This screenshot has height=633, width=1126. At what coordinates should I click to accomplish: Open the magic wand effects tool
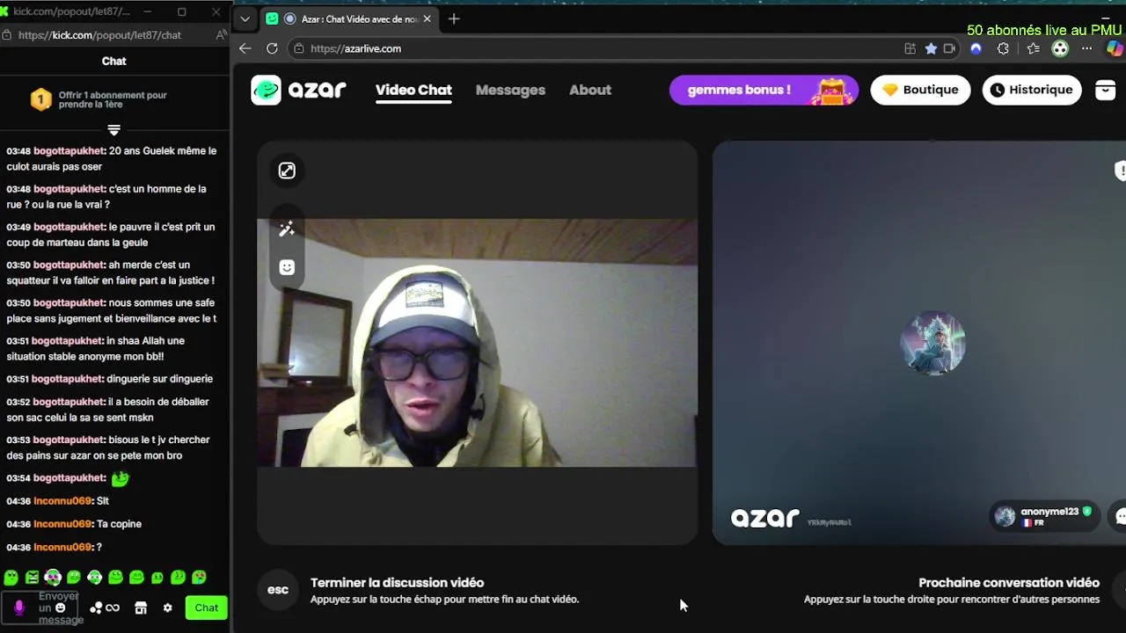(x=287, y=229)
